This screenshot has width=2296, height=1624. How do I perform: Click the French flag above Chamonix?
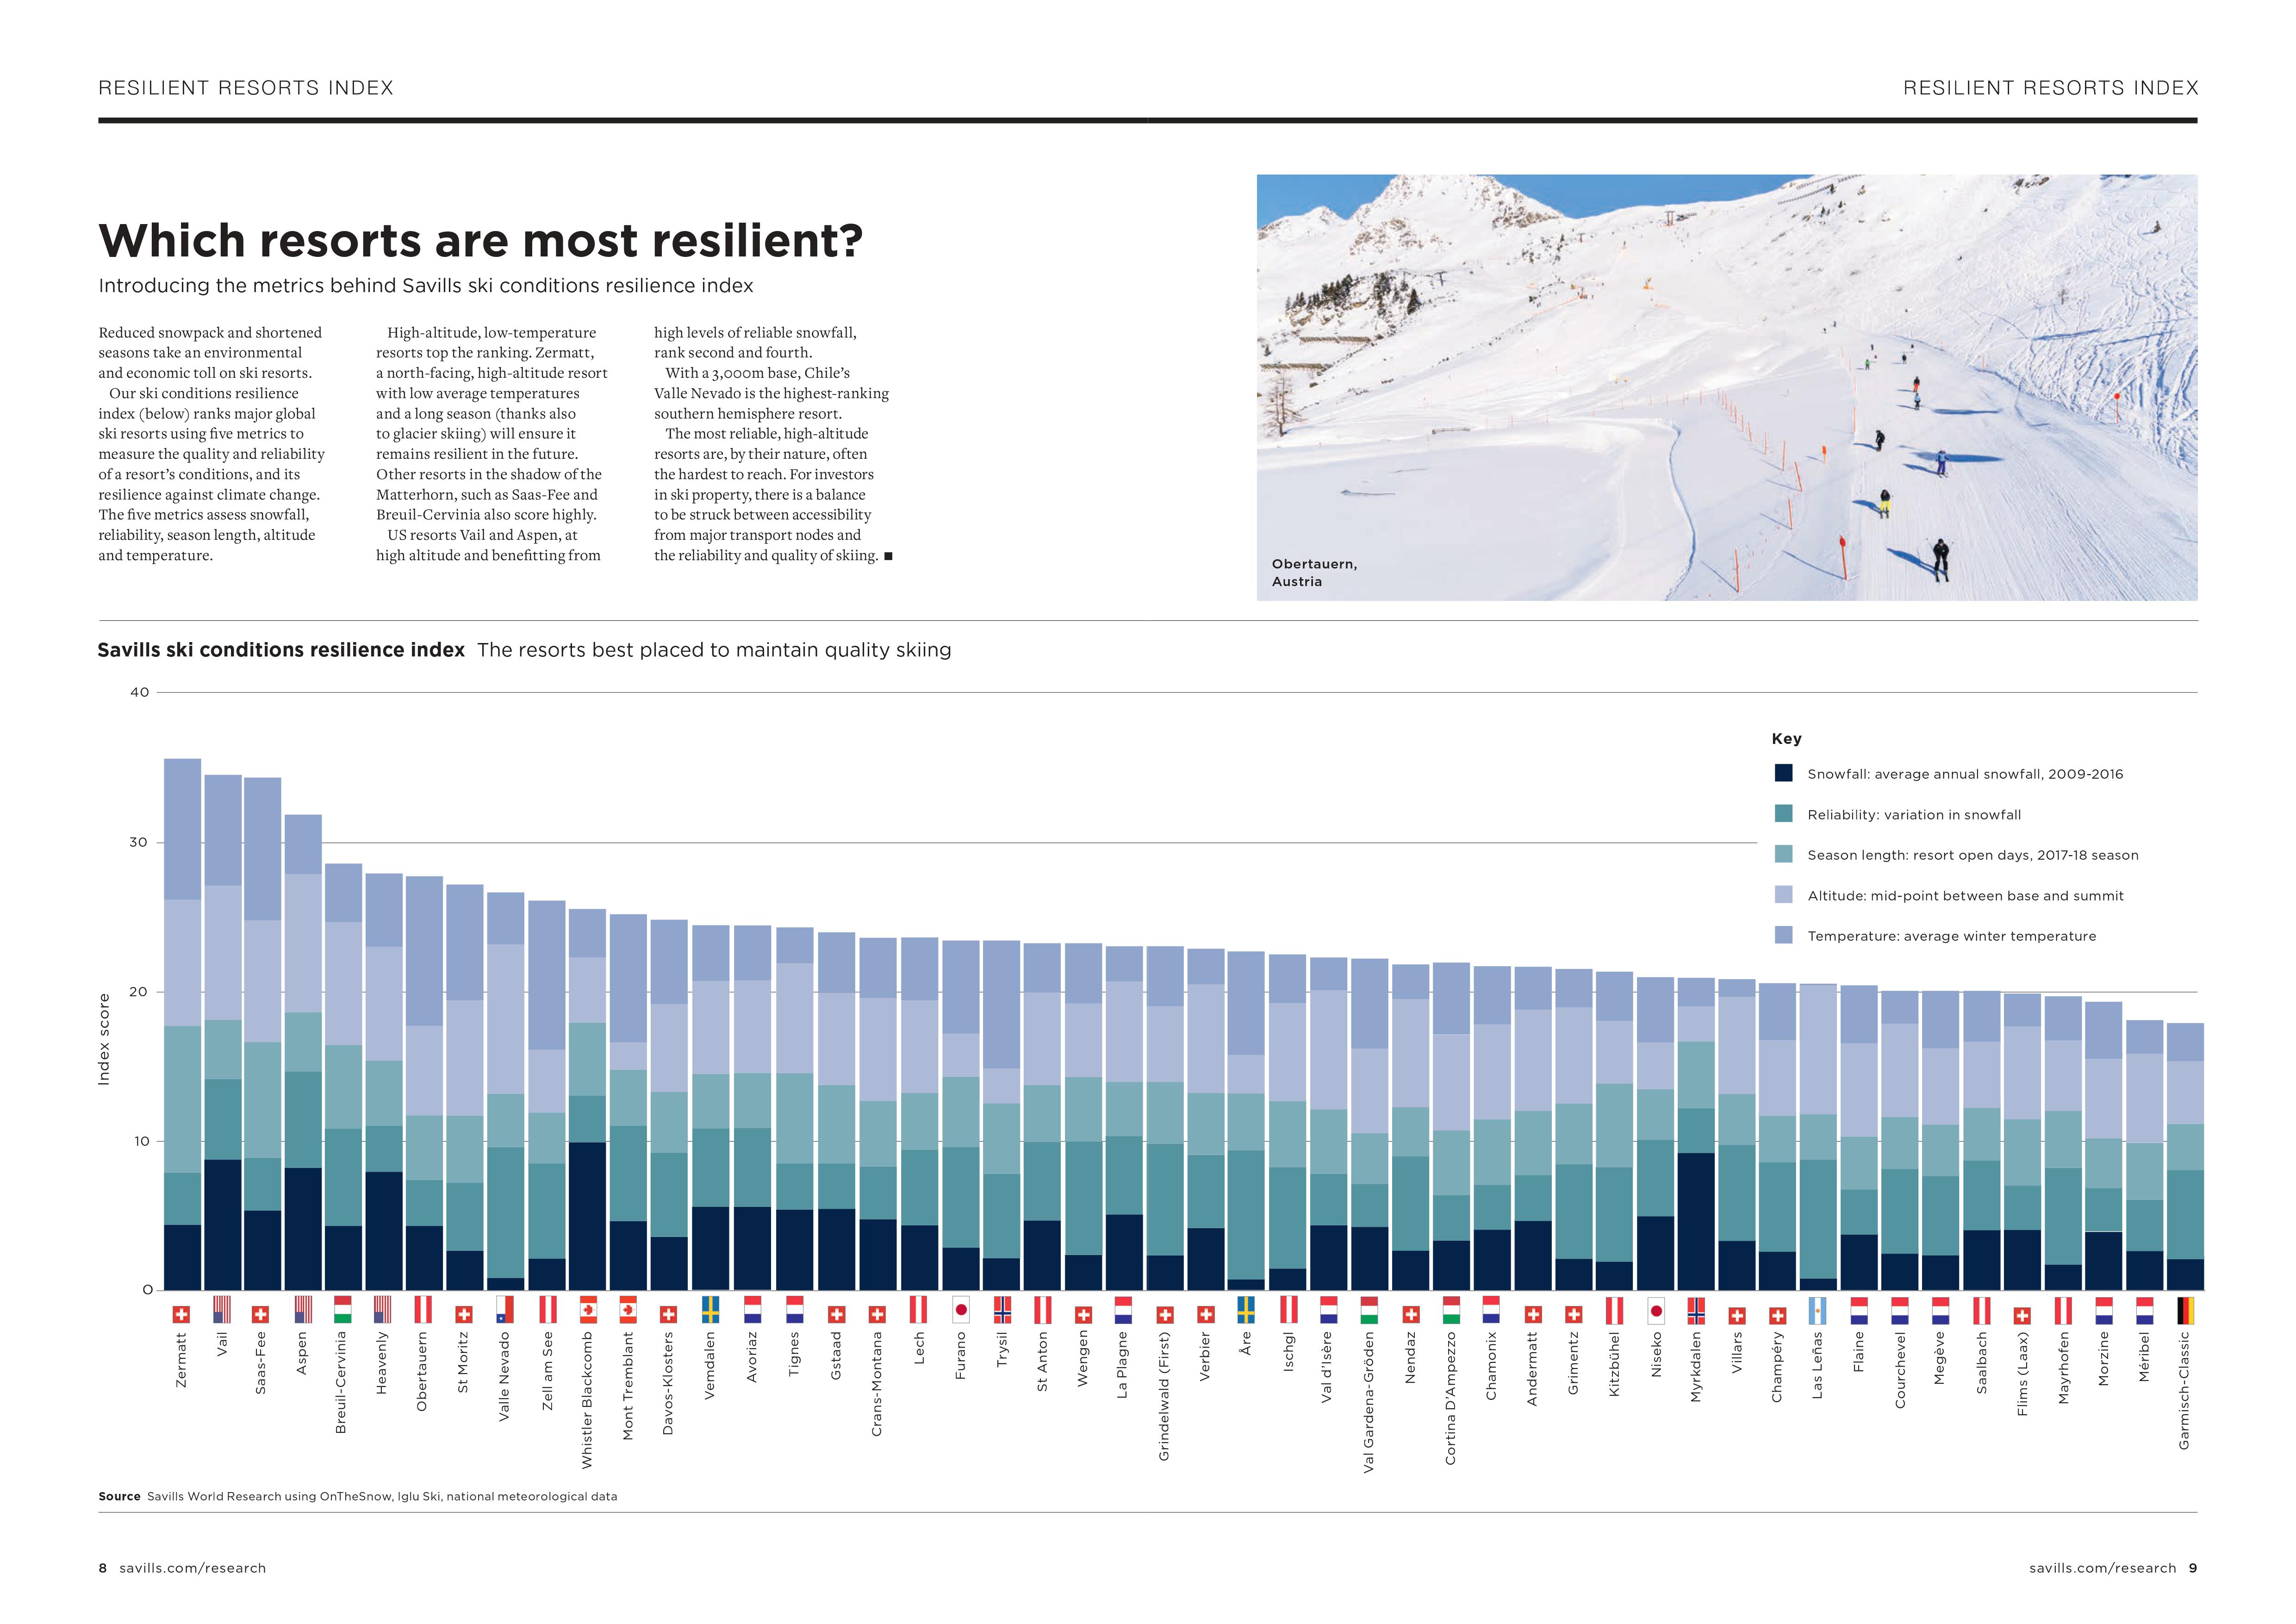coord(1492,1310)
